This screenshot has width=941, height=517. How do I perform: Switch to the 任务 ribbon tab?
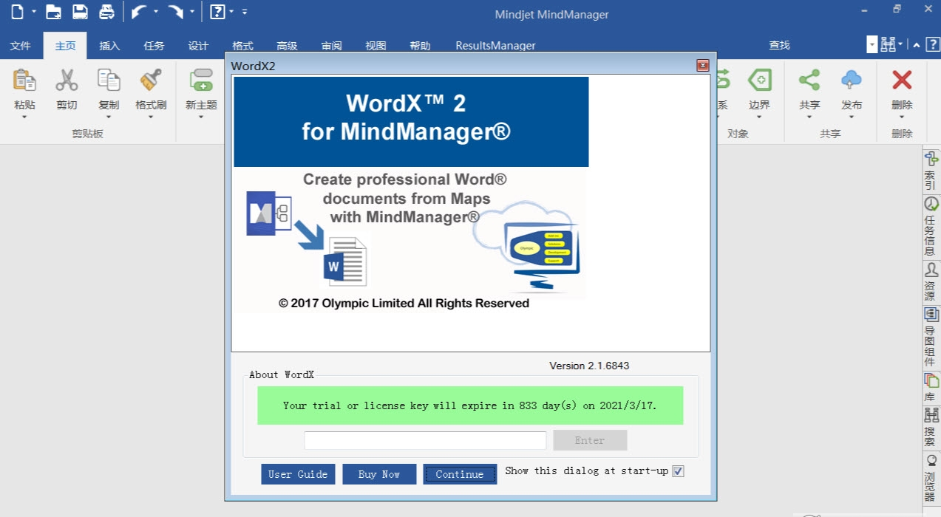point(154,46)
